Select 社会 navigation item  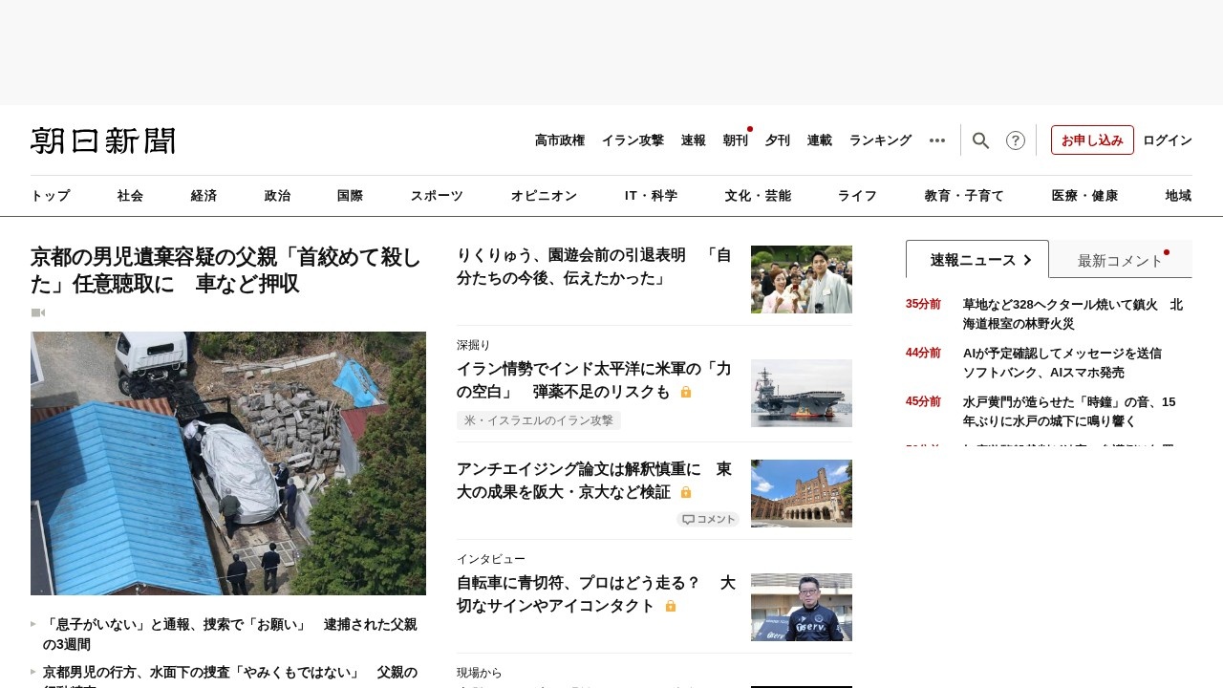[130, 196]
